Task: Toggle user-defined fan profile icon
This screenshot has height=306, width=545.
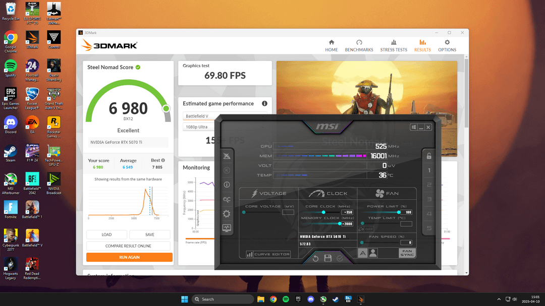Action: 373,253
